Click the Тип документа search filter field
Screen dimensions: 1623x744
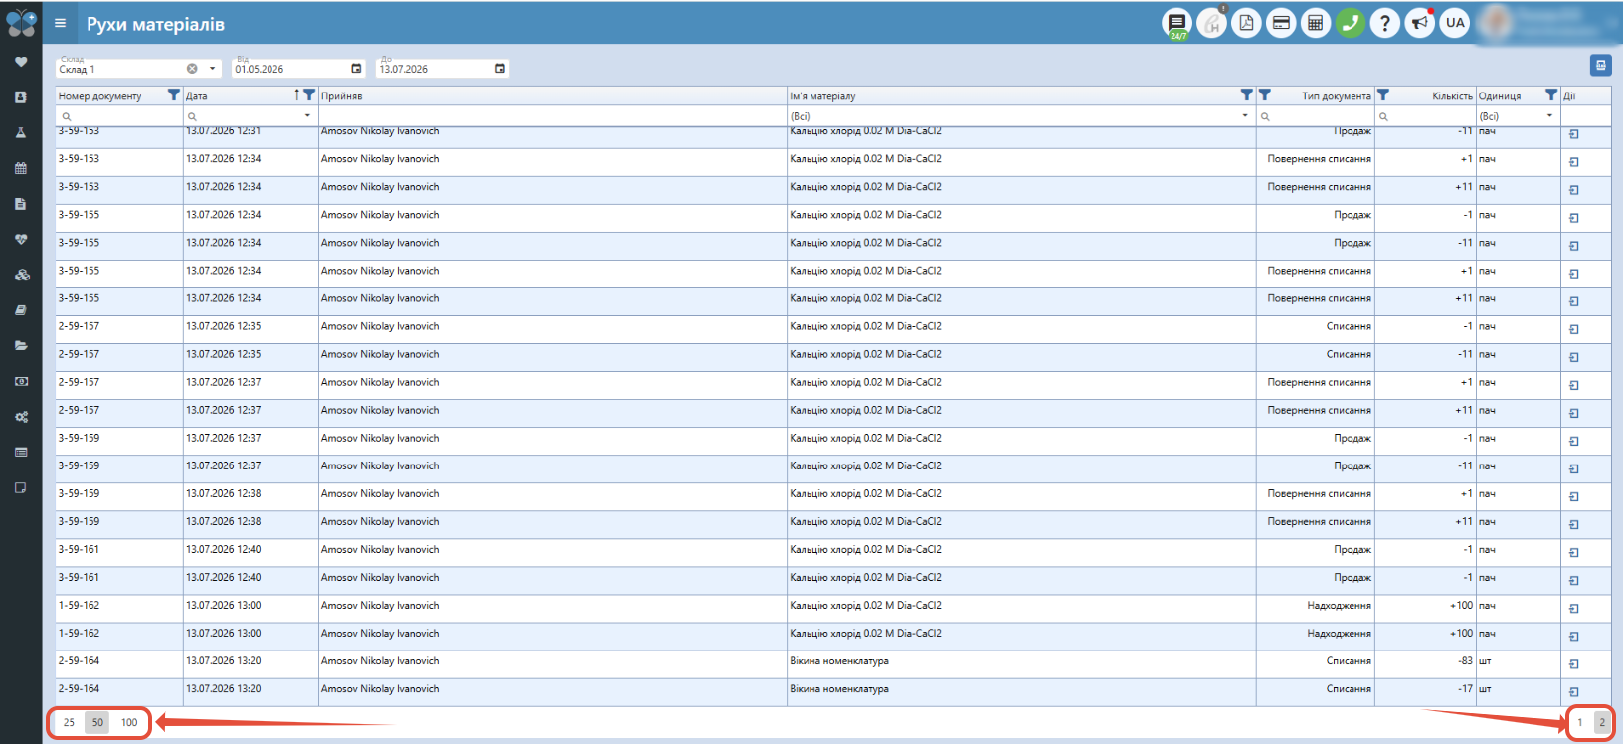coord(1316,116)
